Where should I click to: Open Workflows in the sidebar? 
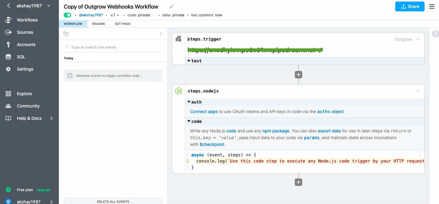pyautogui.click(x=27, y=20)
